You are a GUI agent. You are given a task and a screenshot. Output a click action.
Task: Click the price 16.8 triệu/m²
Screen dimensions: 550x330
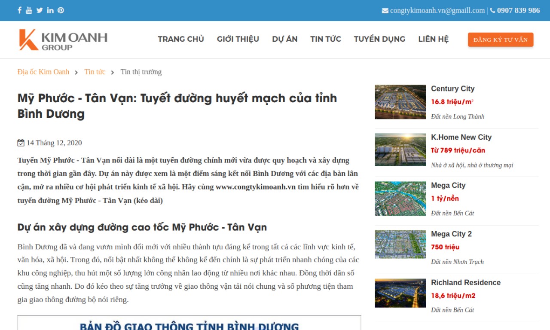coord(452,102)
